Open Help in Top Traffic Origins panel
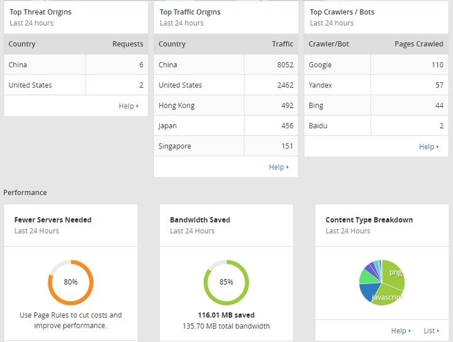This screenshot has width=453, height=342. [x=278, y=167]
